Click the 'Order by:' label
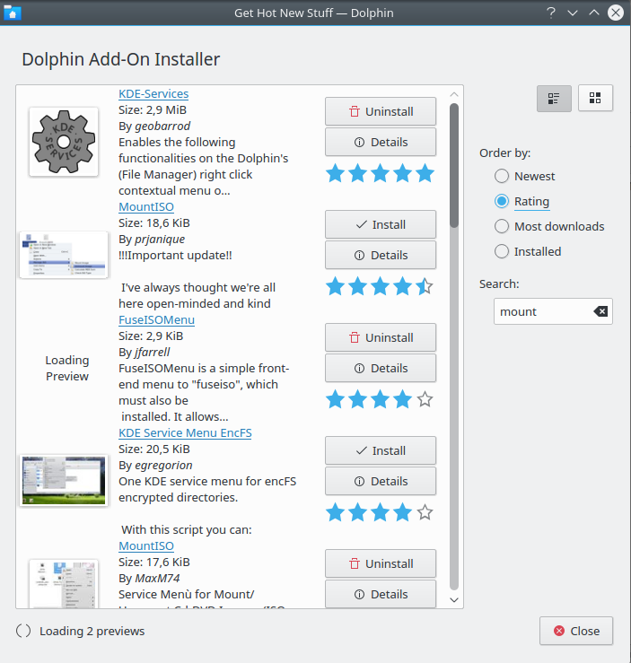The height and width of the screenshot is (663, 631). (505, 153)
